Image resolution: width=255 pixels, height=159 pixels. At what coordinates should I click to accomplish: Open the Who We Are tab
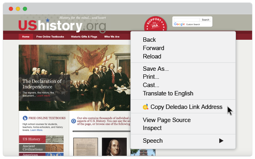[x=112, y=37]
